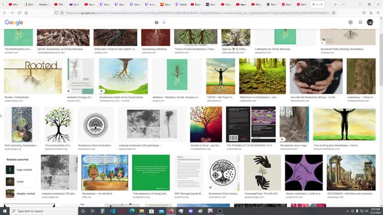
Task: Open search by image camera icon
Action: [x=157, y=23]
